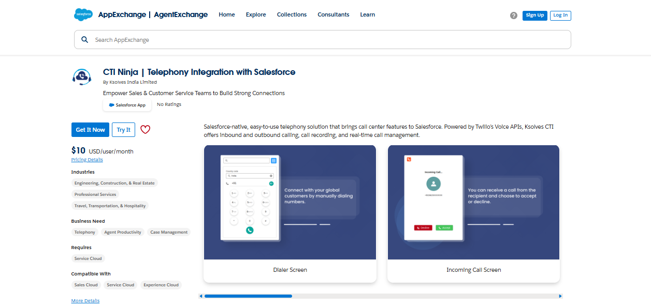Screen dimensions: 651x308
Task: Click the help question mark icon
Action: click(x=513, y=16)
